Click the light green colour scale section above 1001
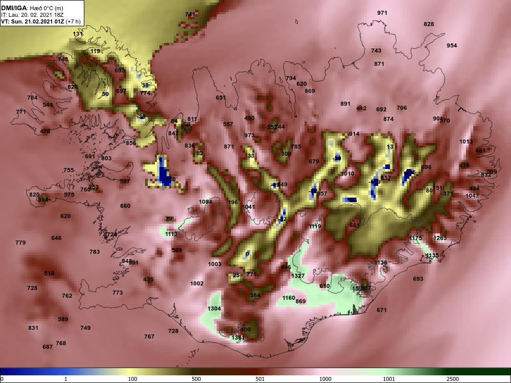The image size is (511, 383). coord(388,372)
